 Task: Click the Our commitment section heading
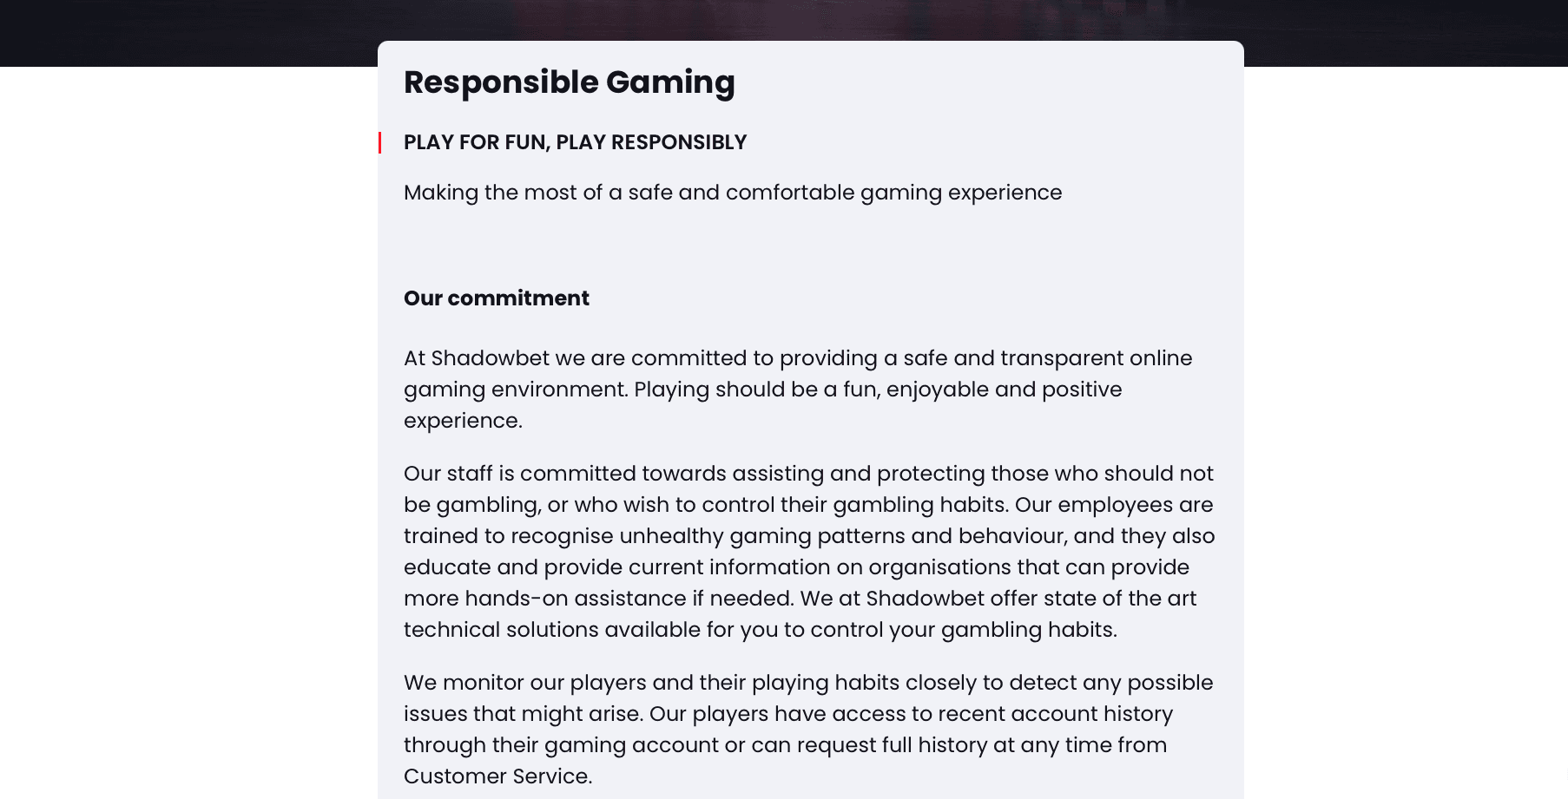tap(496, 298)
